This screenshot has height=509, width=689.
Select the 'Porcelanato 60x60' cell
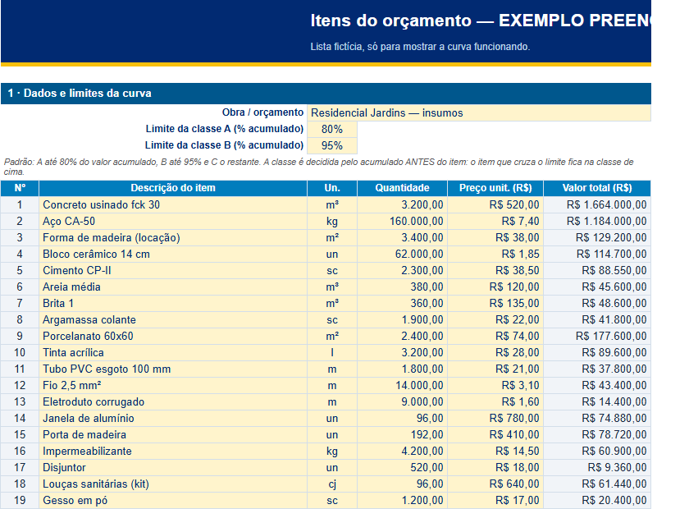173,337
